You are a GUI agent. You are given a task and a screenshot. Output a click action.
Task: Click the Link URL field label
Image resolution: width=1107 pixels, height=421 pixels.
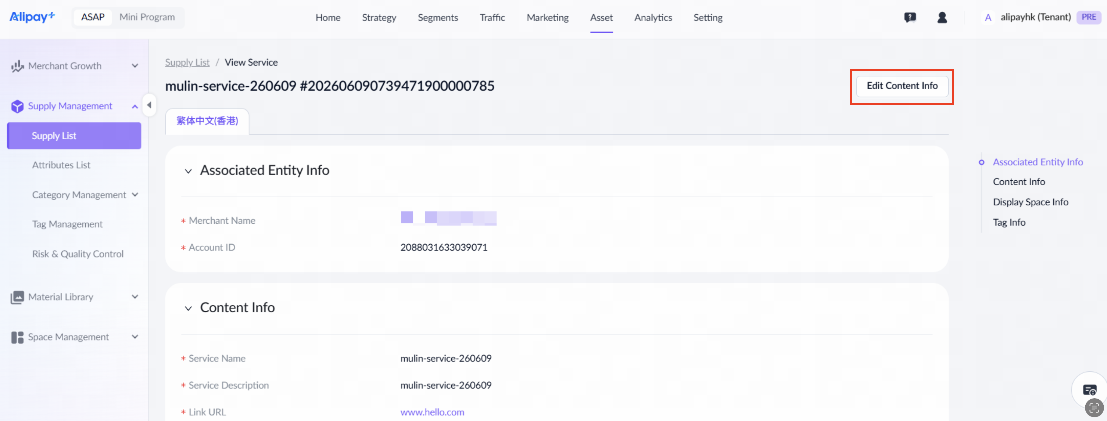point(207,412)
